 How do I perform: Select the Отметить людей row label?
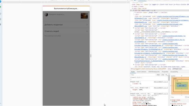point(52,31)
